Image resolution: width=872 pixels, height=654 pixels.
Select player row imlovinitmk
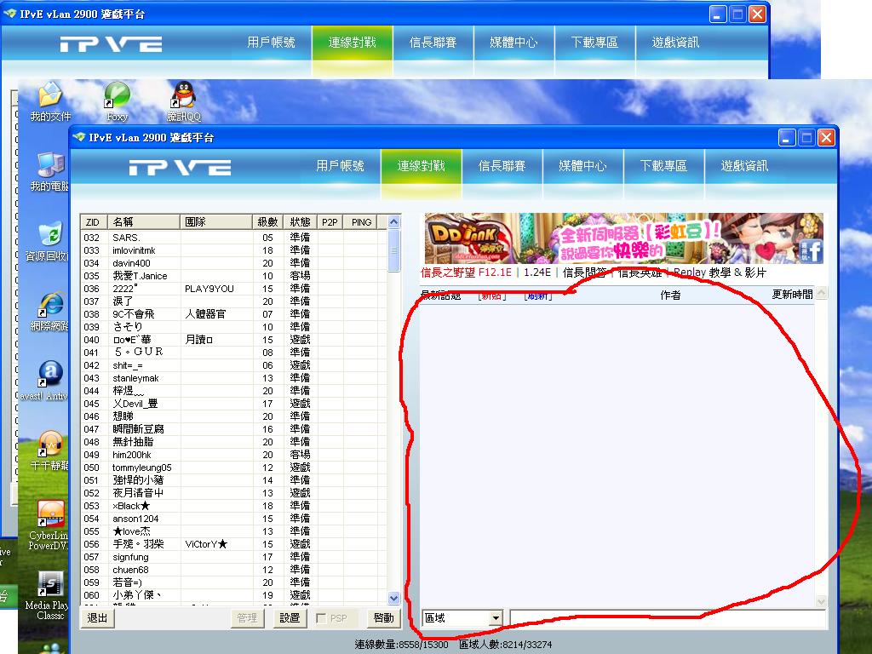233,250
